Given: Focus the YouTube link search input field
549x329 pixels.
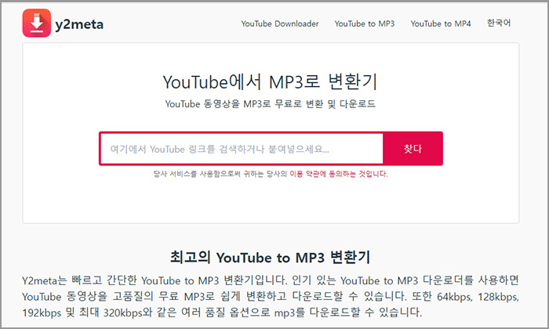Looking at the screenshot, I should (242, 149).
